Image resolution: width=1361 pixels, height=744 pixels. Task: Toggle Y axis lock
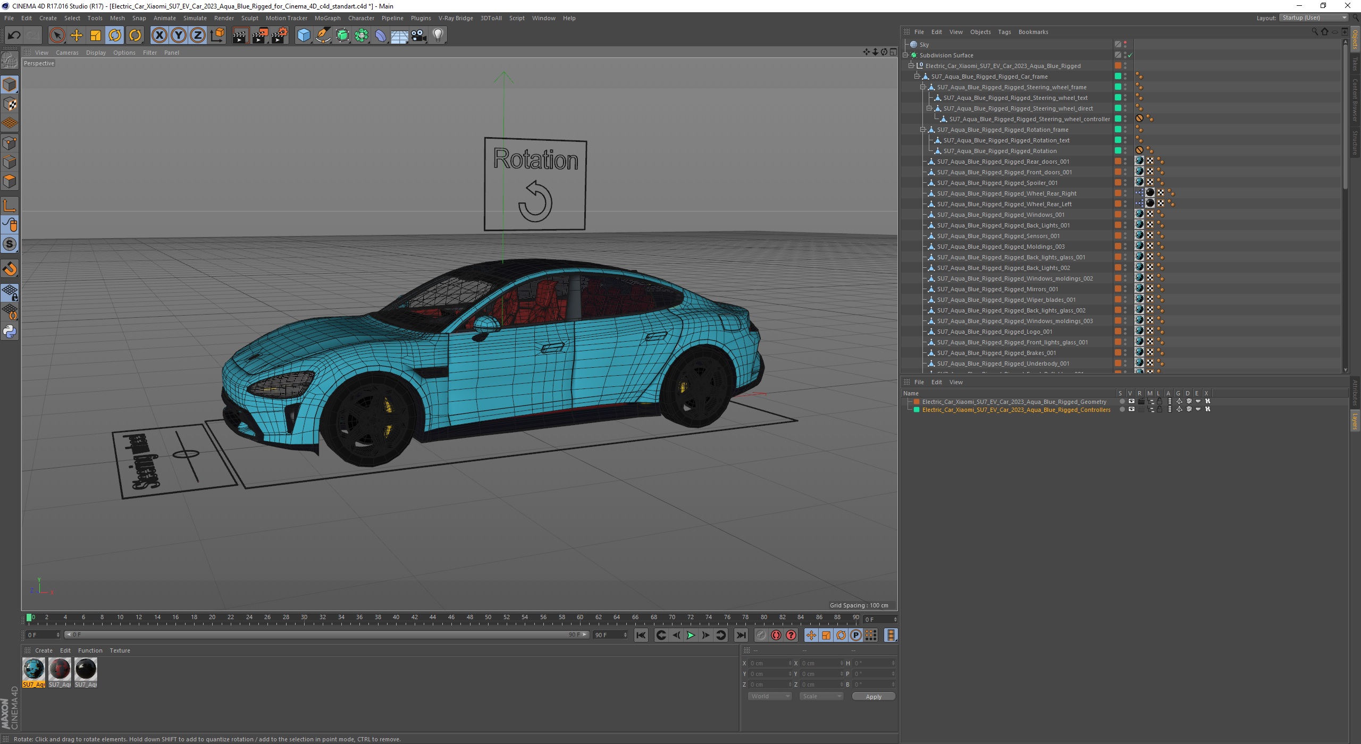pyautogui.click(x=179, y=36)
